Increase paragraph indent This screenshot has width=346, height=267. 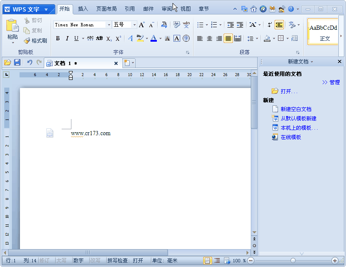[x=240, y=25]
